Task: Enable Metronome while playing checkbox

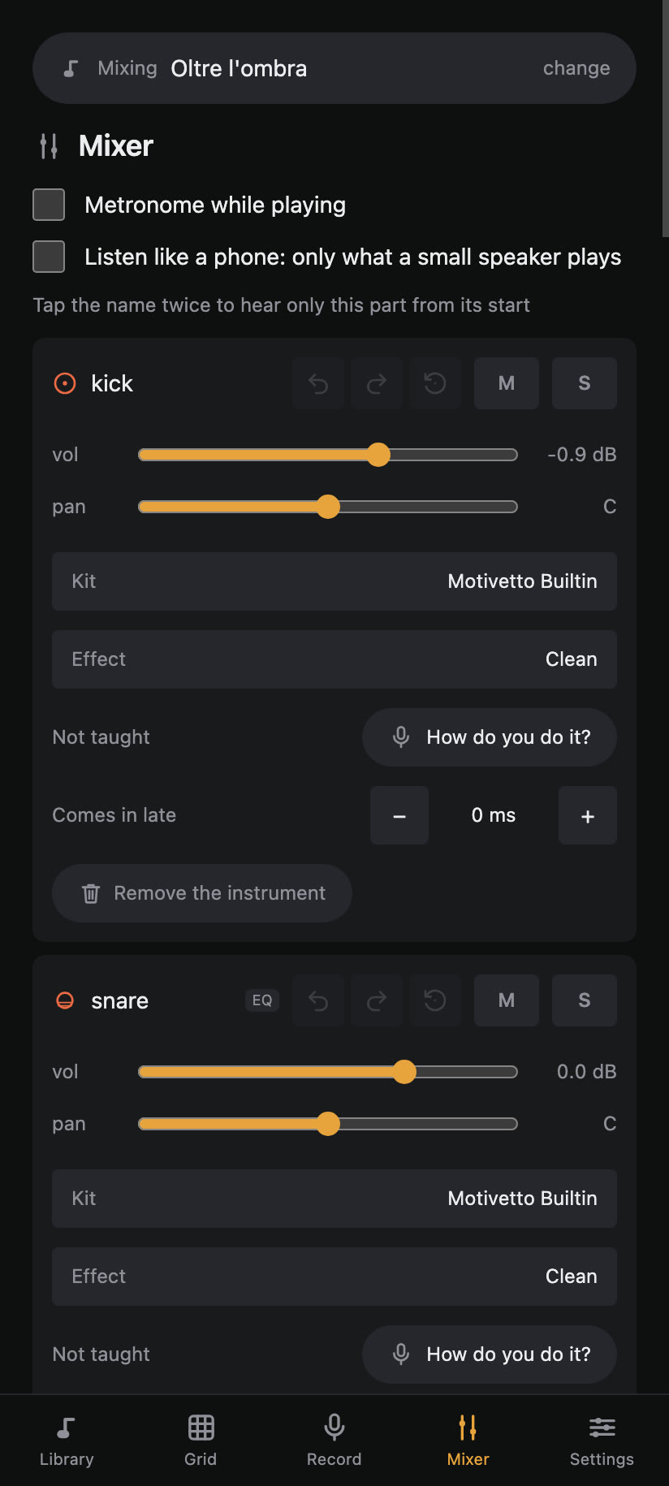Action: point(49,205)
